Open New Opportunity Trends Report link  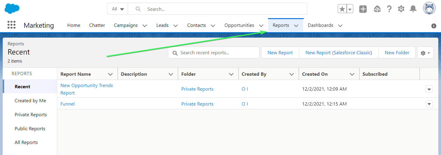pos(87,89)
